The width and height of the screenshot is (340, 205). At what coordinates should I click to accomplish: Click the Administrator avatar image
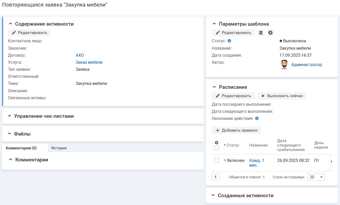(x=284, y=65)
